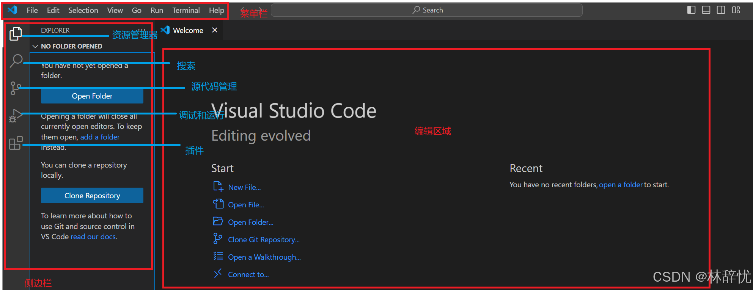This screenshot has width=753, height=290.
Task: Click the Connect to remote icon
Action: pyautogui.click(x=218, y=273)
